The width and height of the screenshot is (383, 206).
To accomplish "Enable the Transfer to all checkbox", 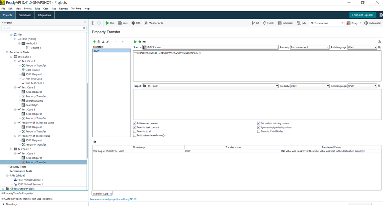I will [x=135, y=131].
